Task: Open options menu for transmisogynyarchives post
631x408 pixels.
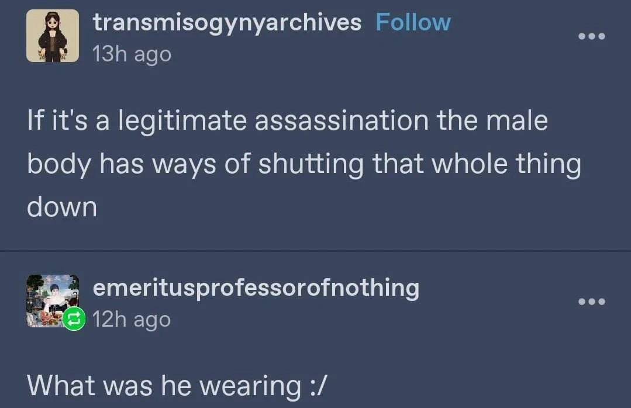Action: (591, 36)
